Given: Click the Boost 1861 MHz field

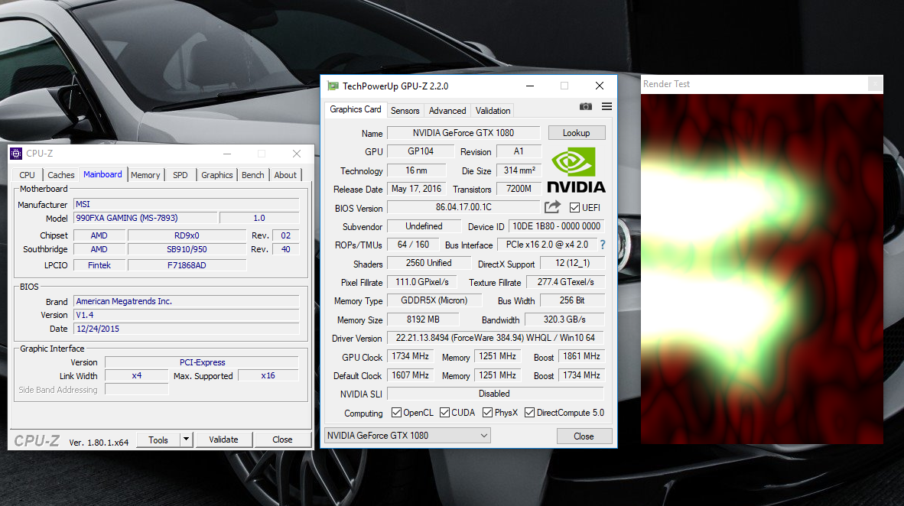Looking at the screenshot, I should point(581,356).
